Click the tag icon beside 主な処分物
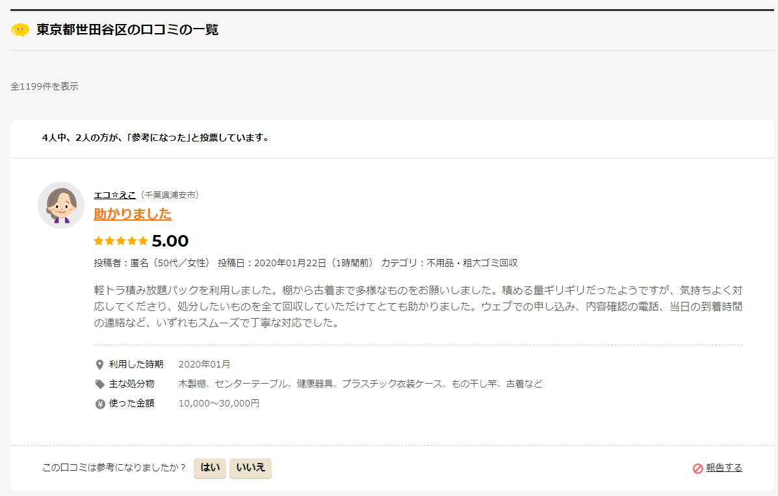The height and width of the screenshot is (496, 778). click(x=99, y=384)
